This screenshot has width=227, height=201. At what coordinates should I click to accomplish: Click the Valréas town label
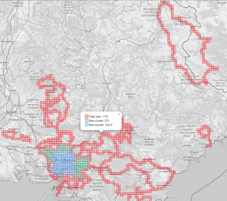27,62
